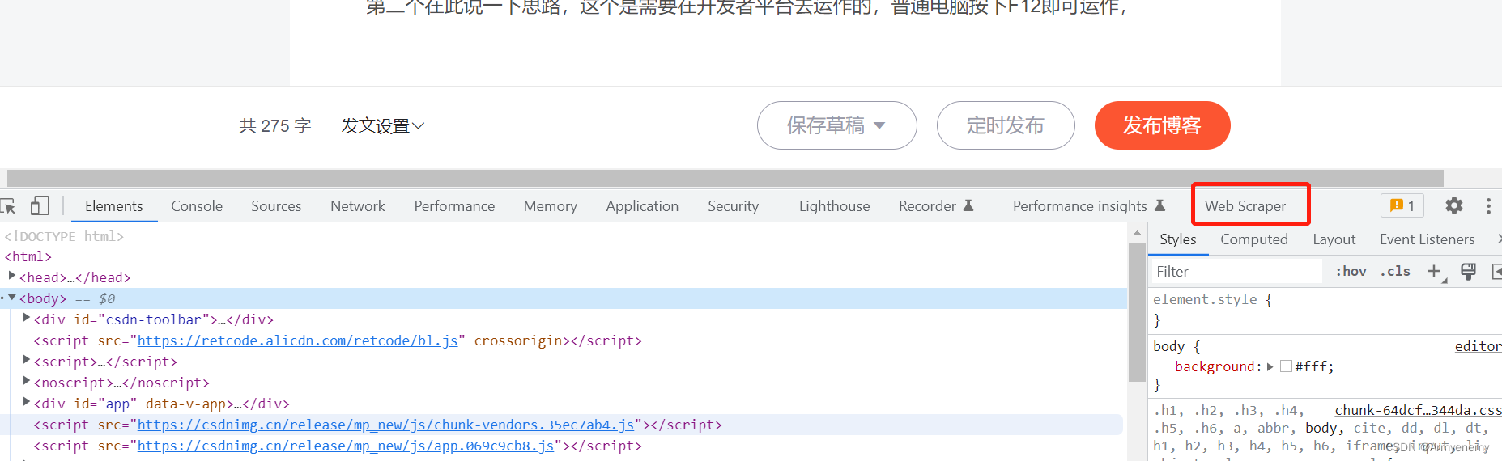The width and height of the screenshot is (1502, 461).
Task: Expand the head element node
Action: click(11, 277)
